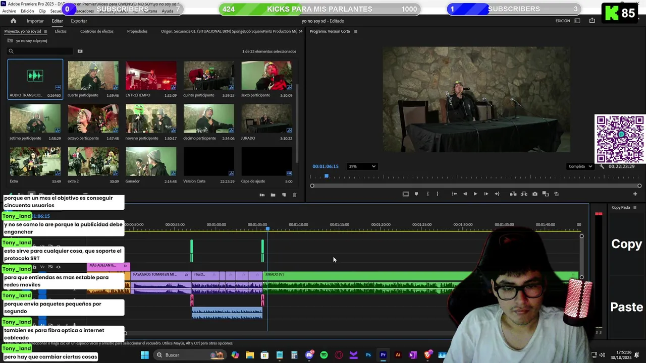Open the Proyecto panel hamburger menu
This screenshot has width=646, height=363.
pyautogui.click(x=45, y=31)
